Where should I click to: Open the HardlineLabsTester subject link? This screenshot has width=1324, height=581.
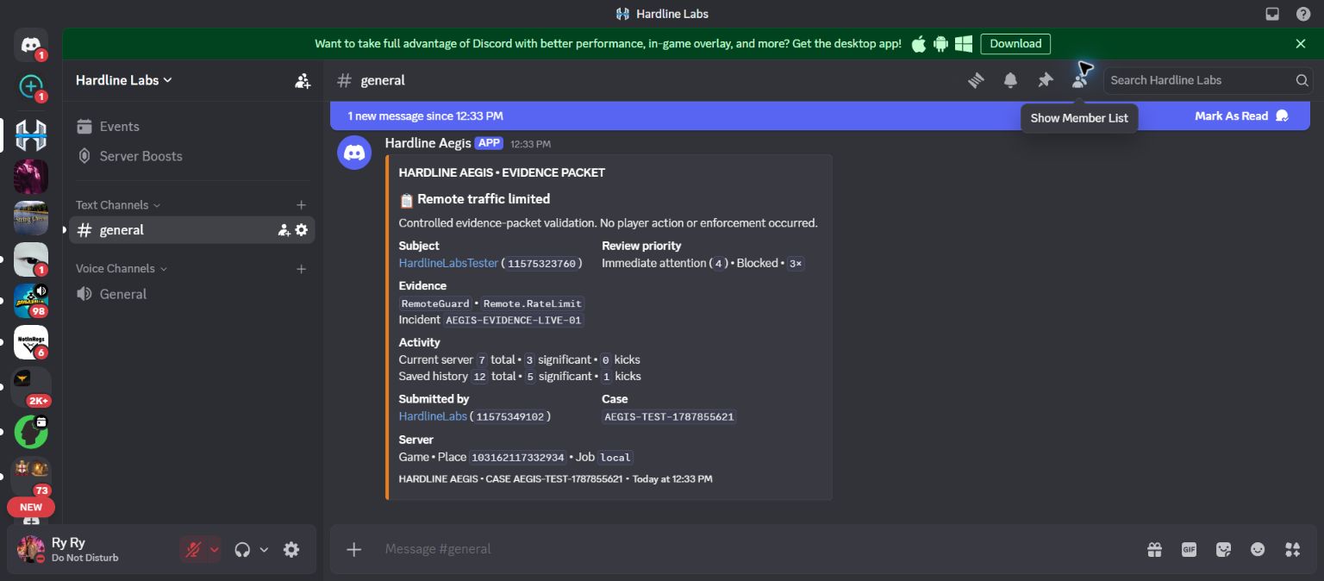coord(448,263)
